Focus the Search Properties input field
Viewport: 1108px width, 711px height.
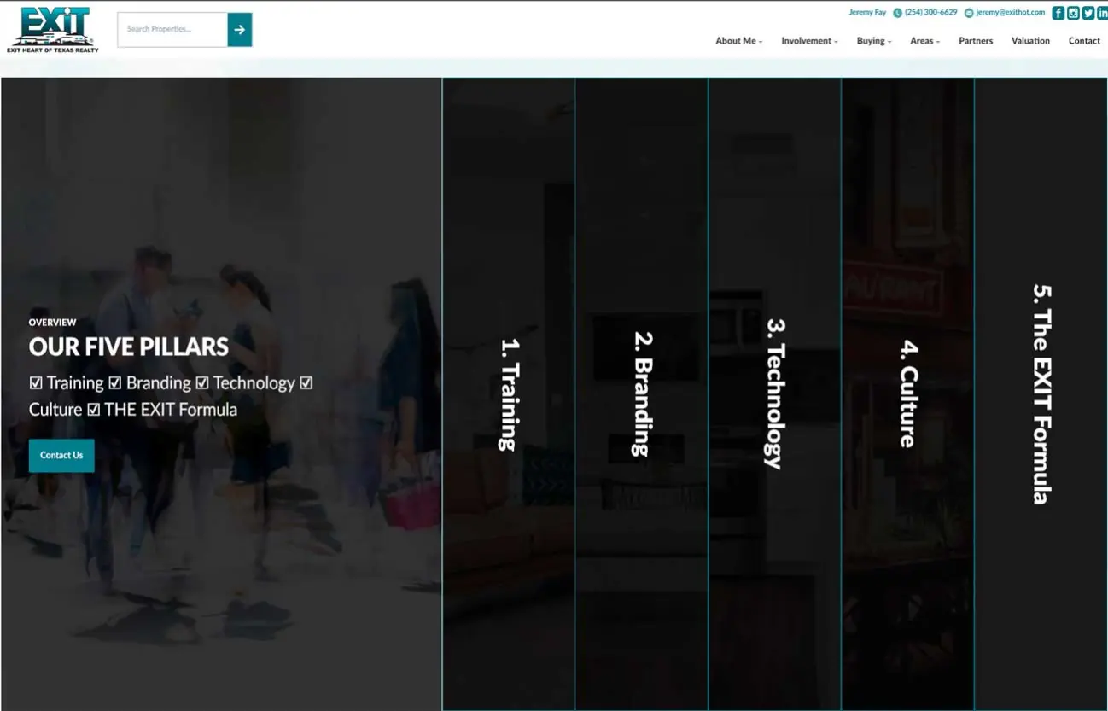pyautogui.click(x=172, y=30)
